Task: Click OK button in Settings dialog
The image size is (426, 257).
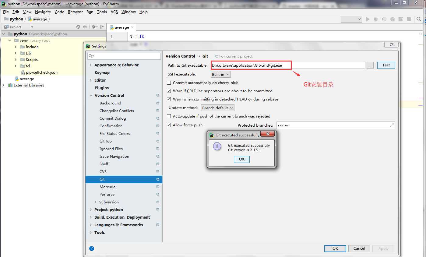Action: [335, 248]
